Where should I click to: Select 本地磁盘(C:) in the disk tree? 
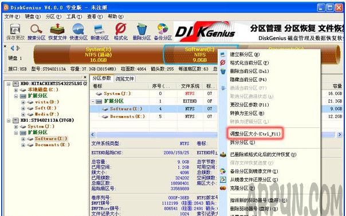point(43,90)
